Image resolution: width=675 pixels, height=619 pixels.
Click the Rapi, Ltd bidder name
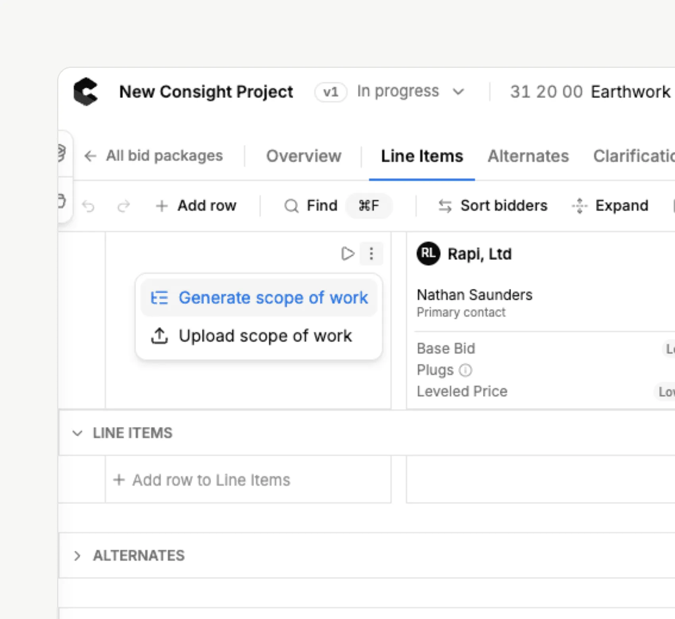point(480,254)
